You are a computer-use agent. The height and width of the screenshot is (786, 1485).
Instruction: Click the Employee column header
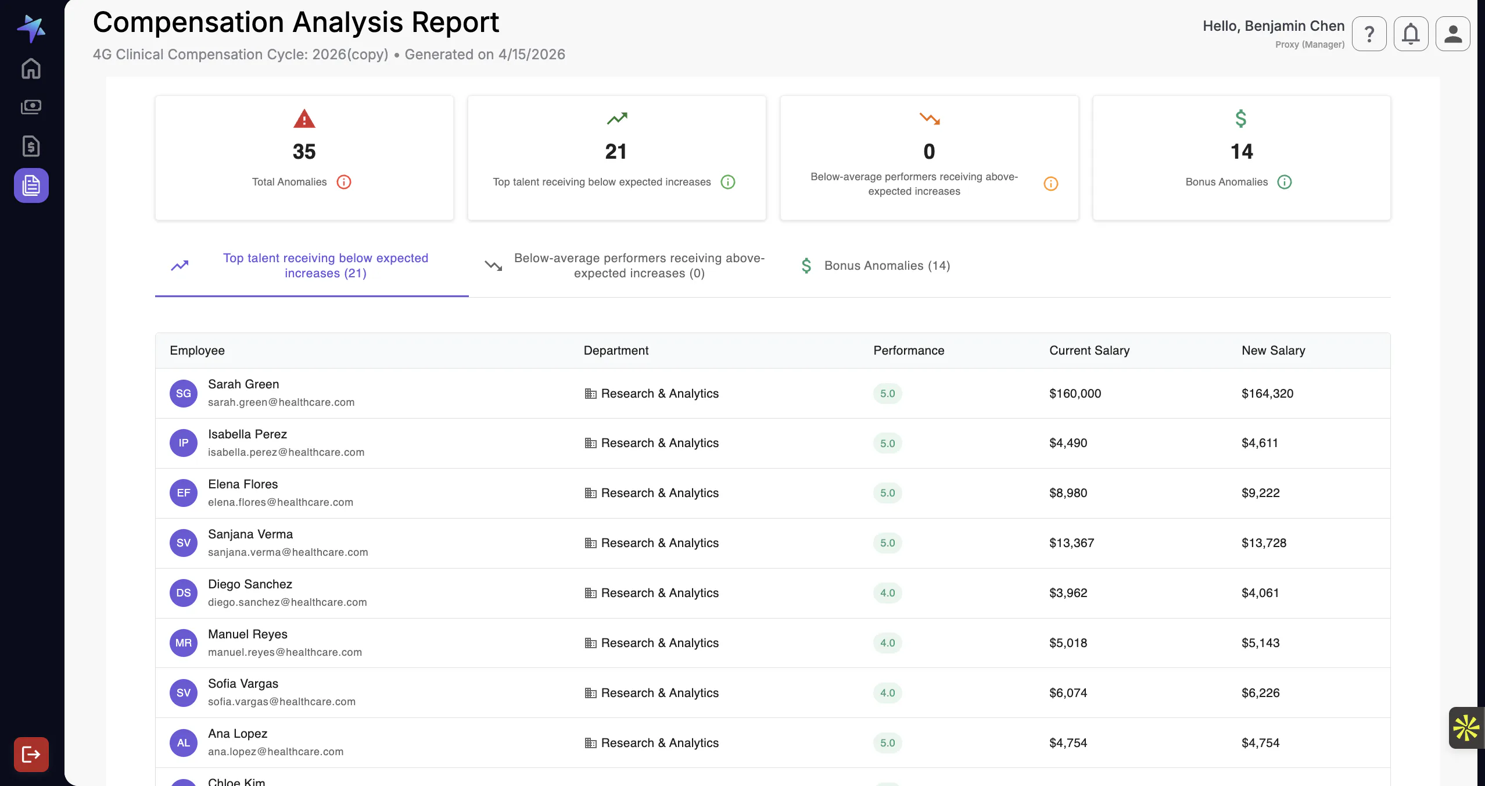pos(197,351)
